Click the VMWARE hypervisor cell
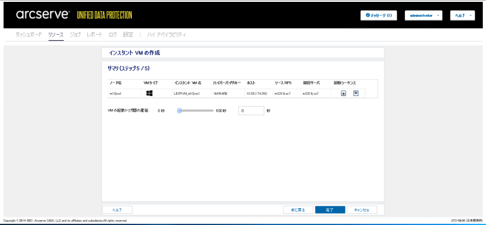The height and width of the screenshot is (225, 486). tap(228, 93)
